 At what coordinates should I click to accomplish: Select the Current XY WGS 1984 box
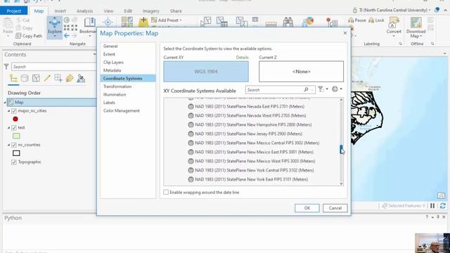206,72
